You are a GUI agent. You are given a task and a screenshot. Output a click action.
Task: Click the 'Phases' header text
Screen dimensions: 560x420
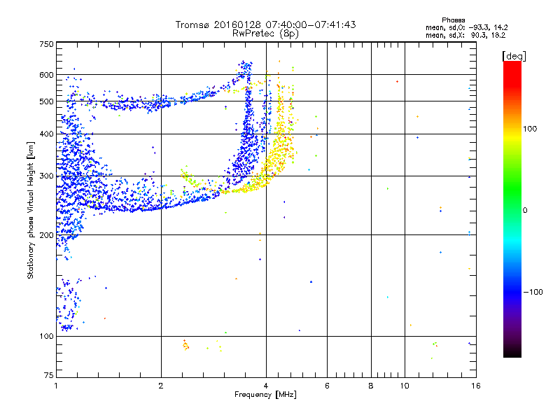click(453, 20)
